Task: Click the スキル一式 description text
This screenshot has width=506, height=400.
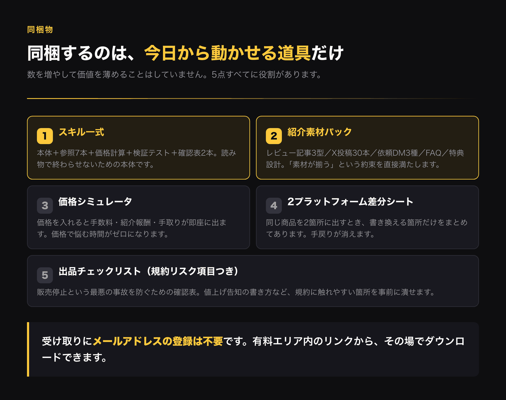Action: point(137,159)
